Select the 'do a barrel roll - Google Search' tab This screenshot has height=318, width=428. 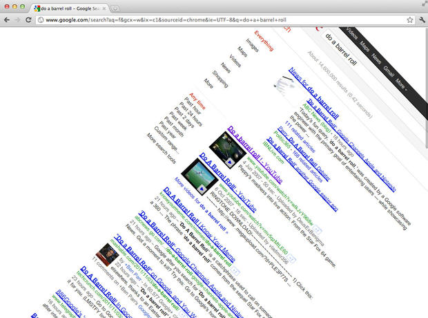[x=70, y=8]
